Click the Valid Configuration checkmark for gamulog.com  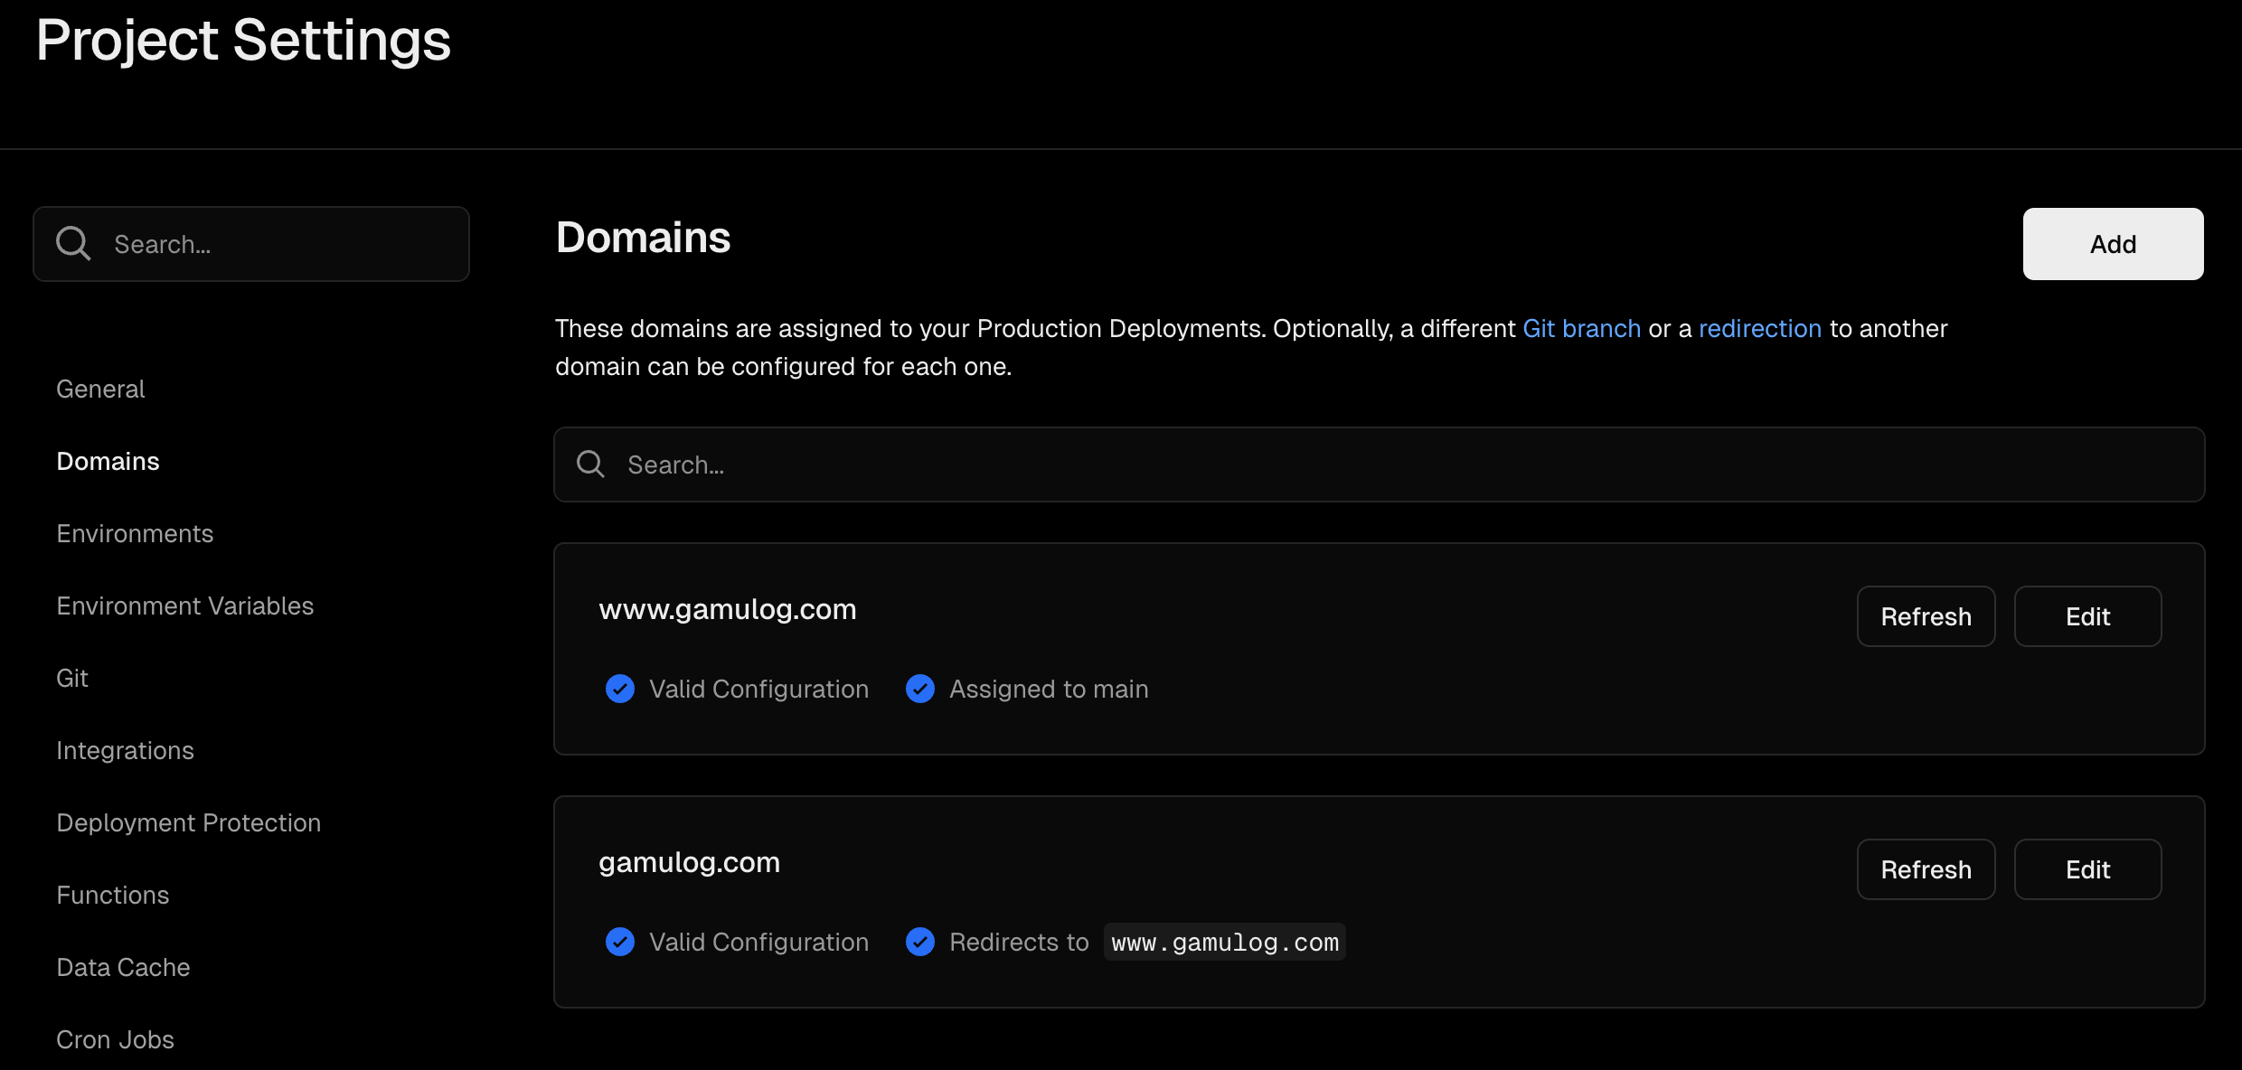click(x=620, y=942)
